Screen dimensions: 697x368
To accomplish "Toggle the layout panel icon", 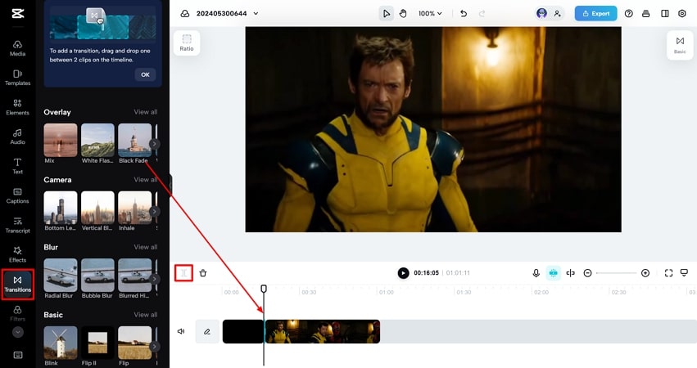I will click(x=664, y=13).
